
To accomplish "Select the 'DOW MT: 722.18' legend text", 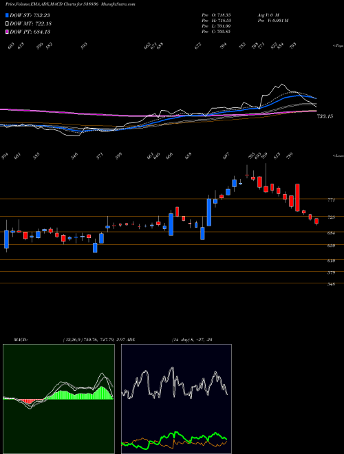I will [x=31, y=24].
